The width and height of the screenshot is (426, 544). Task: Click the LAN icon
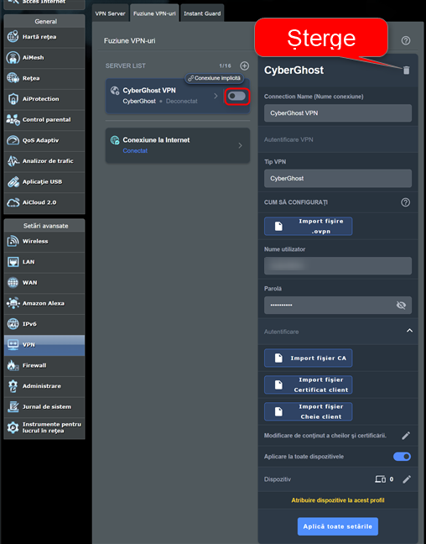click(13, 262)
